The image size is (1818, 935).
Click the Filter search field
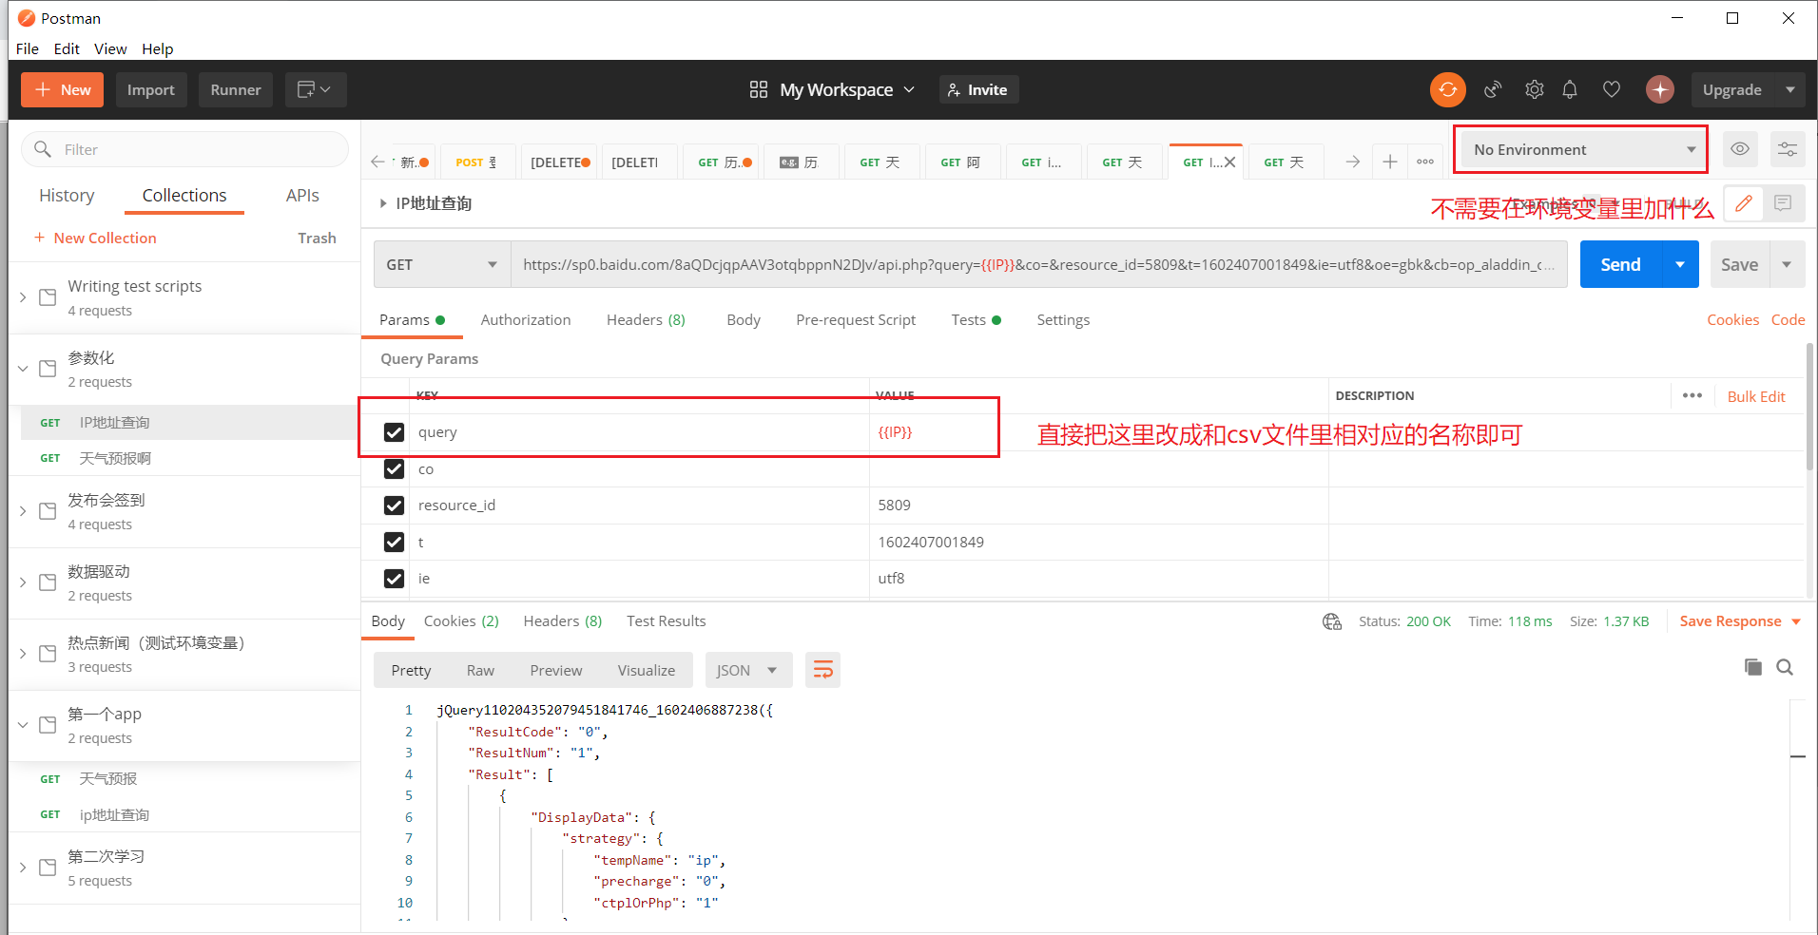[x=185, y=149]
